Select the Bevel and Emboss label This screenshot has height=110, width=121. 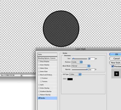(46, 75)
